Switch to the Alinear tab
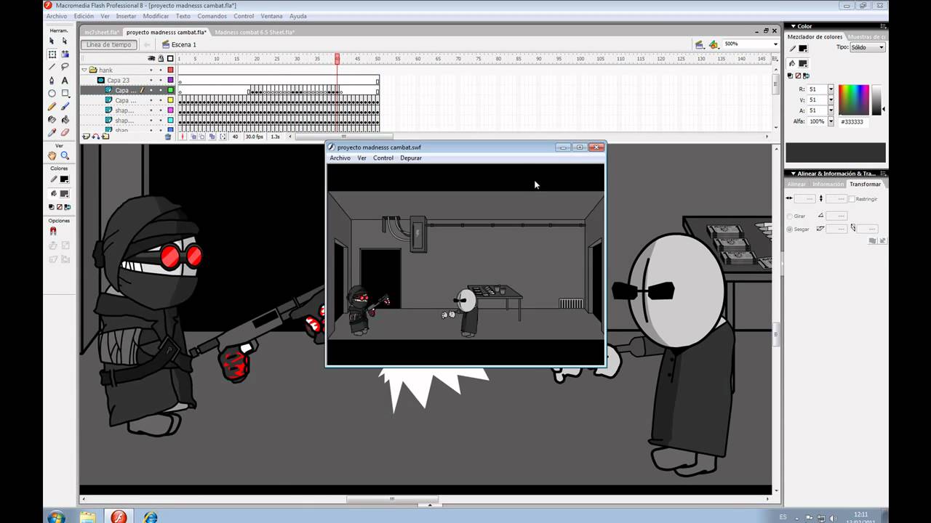 (x=797, y=184)
